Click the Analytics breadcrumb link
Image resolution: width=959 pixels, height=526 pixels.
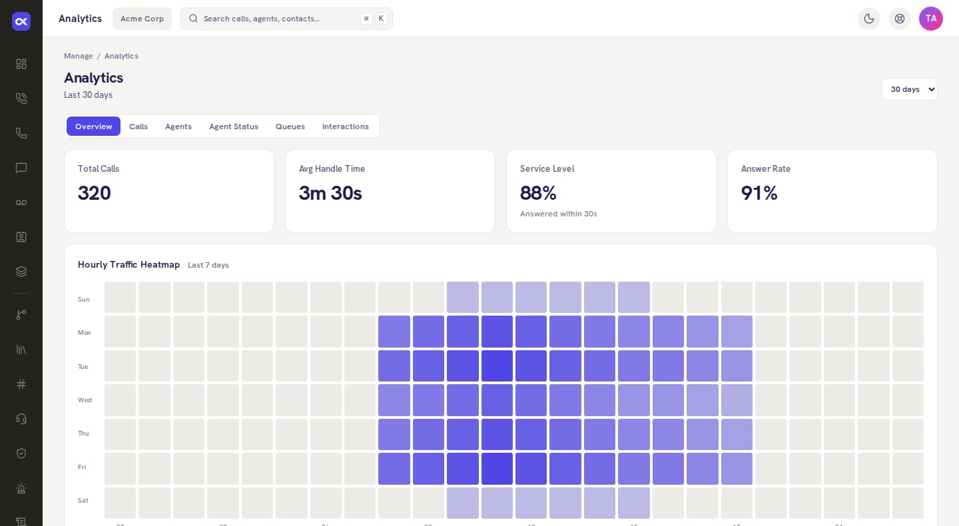121,56
